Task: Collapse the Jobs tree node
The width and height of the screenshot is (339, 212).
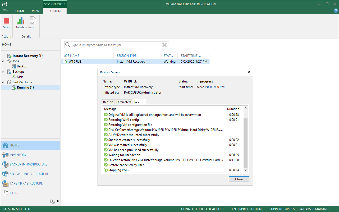Action: [x=3, y=61]
